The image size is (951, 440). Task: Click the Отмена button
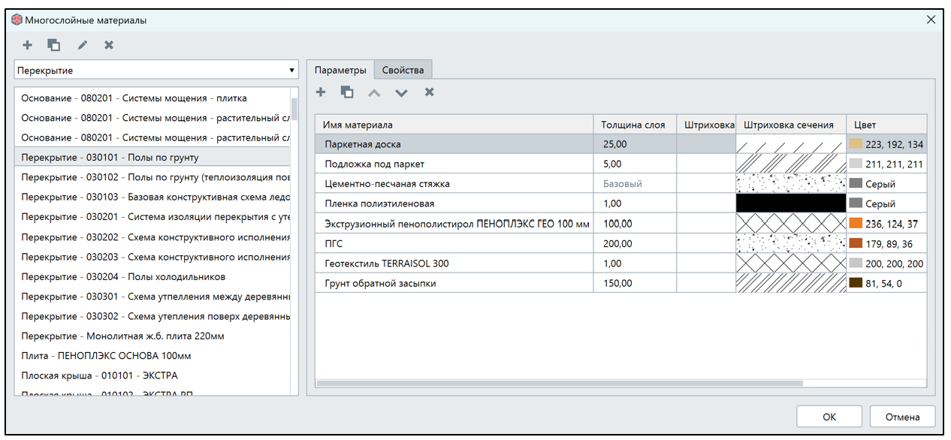coord(902,417)
